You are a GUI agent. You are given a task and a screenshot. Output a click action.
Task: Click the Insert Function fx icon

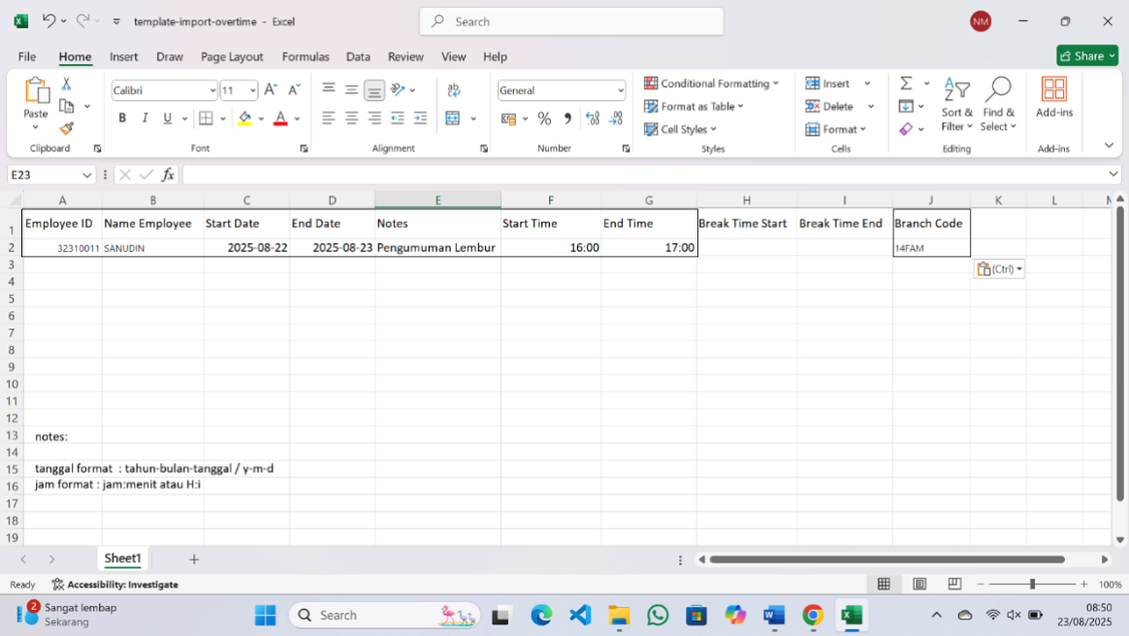pyautogui.click(x=168, y=175)
